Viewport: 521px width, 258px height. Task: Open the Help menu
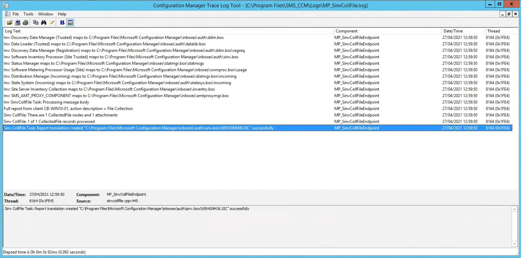pyautogui.click(x=62, y=14)
